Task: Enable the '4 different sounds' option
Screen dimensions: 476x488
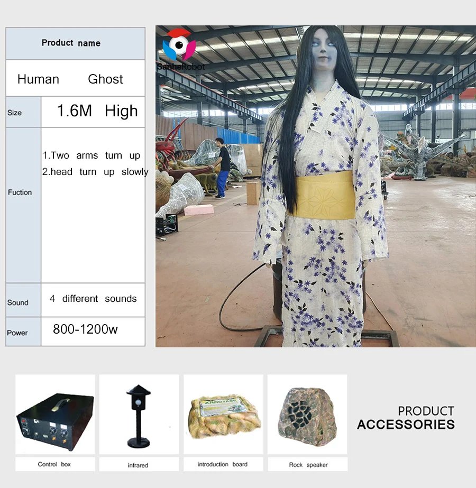Action: click(93, 299)
